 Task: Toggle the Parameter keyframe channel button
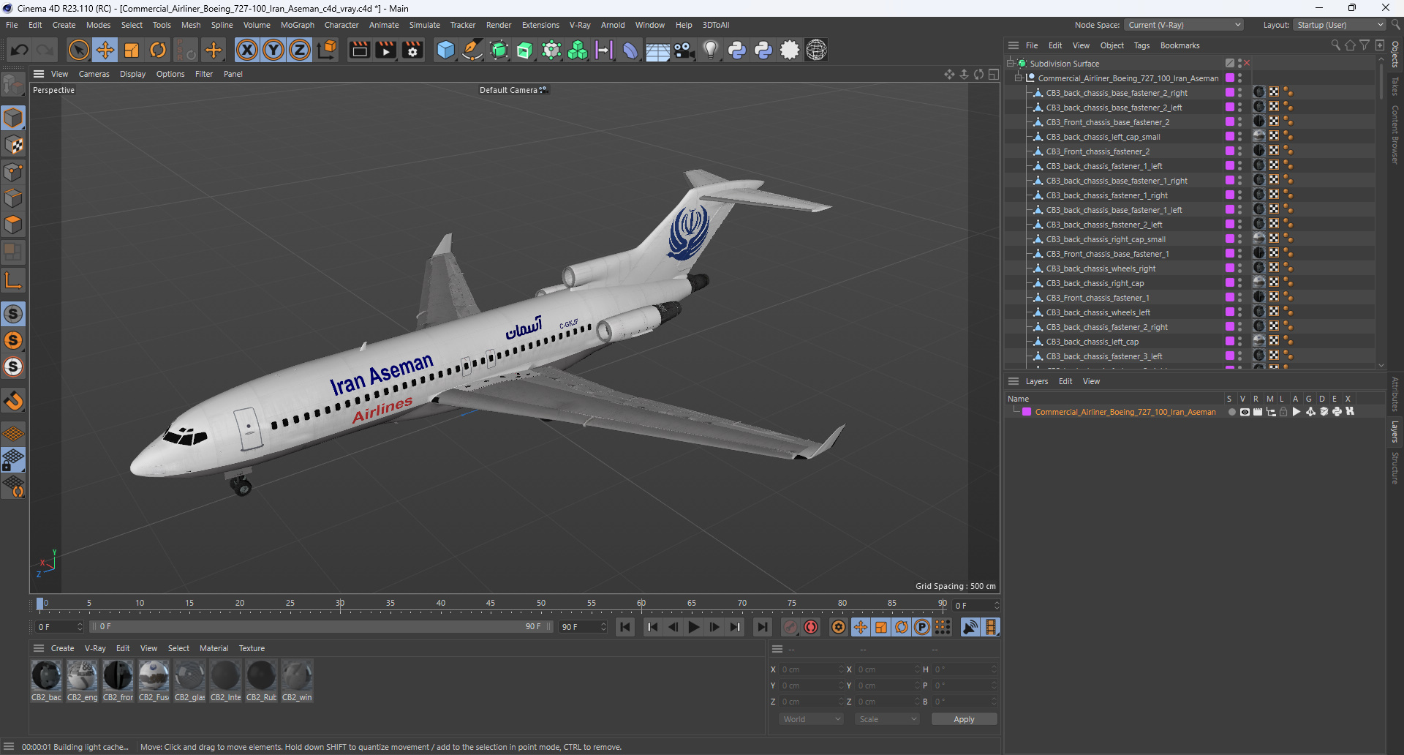click(x=922, y=627)
